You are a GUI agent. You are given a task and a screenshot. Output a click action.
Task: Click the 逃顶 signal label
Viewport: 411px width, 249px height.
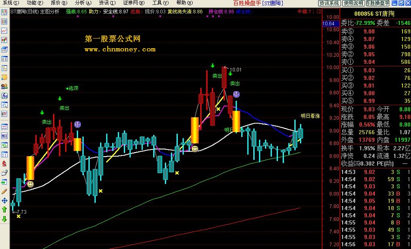[x=73, y=88]
